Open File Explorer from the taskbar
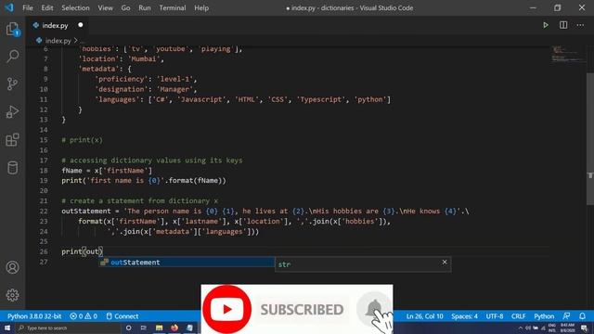Screen dimensions: 594x334 point(159,328)
